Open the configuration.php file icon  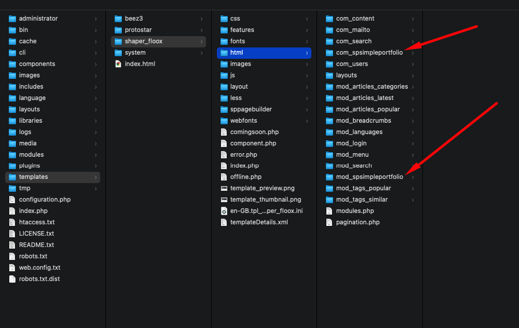pyautogui.click(x=11, y=200)
